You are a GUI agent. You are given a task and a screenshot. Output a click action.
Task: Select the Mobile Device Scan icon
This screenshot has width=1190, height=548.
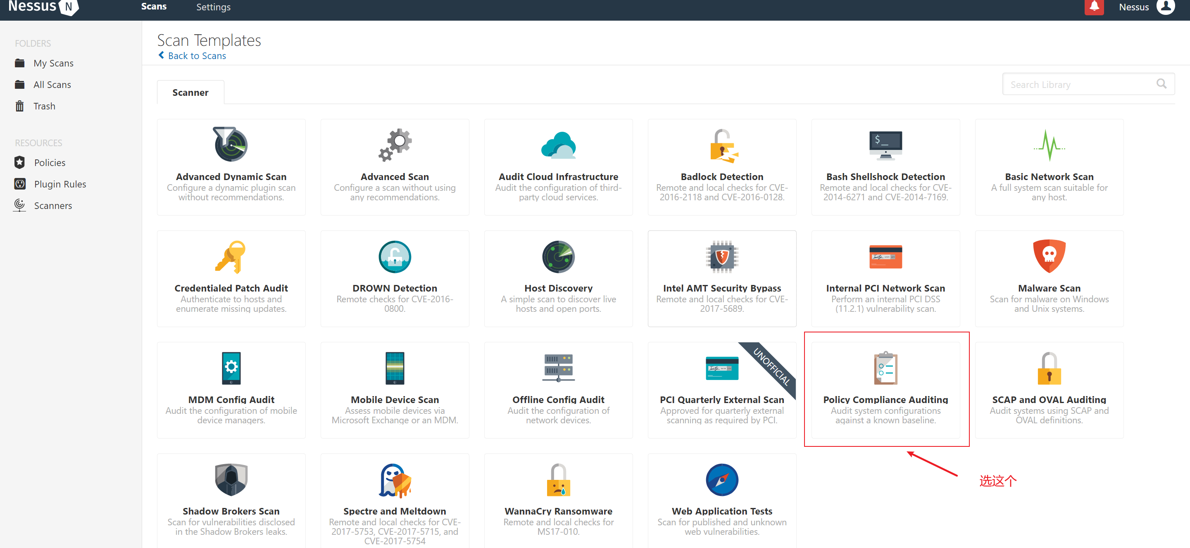click(395, 368)
